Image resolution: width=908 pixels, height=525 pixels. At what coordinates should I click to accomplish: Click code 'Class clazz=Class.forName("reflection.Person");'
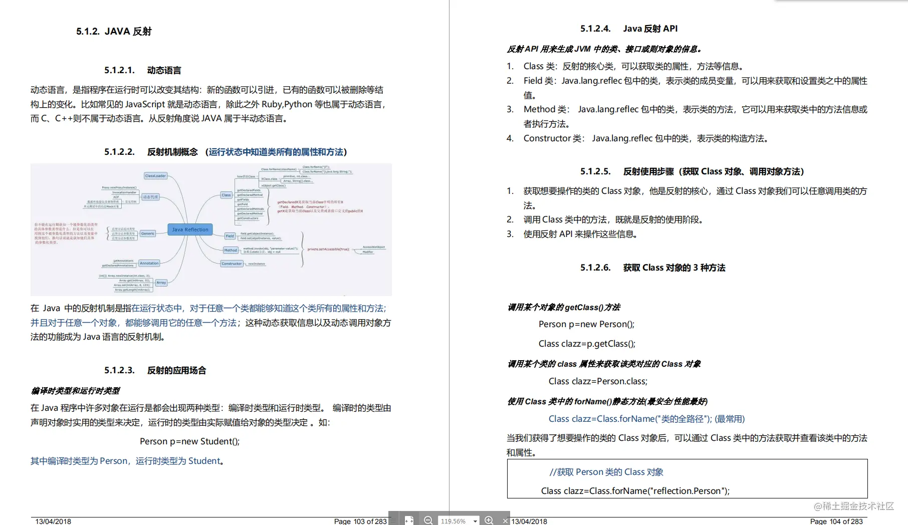(635, 491)
